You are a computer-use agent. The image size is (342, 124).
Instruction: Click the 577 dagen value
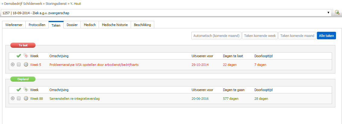tap(231, 99)
